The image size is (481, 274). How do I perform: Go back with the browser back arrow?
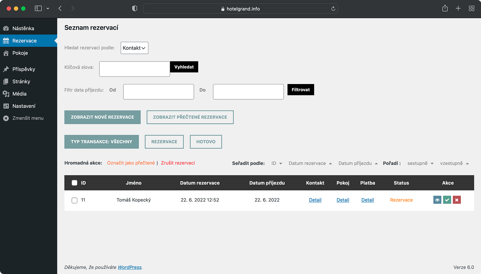point(60,8)
